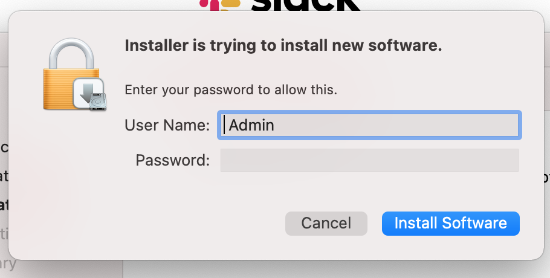Click into the Password field
The width and height of the screenshot is (550, 278).
(x=369, y=160)
